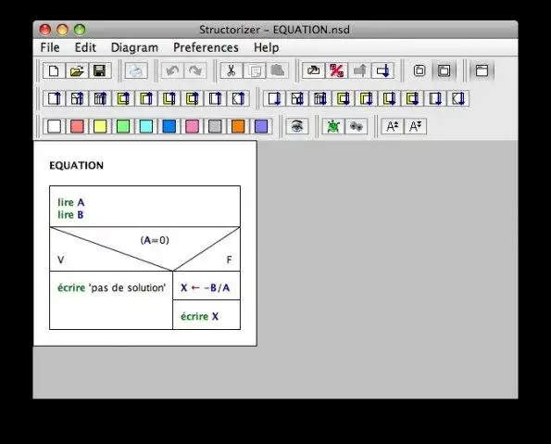Pick the yellow color swatch
Screen dimensions: 551x444
pos(100,126)
